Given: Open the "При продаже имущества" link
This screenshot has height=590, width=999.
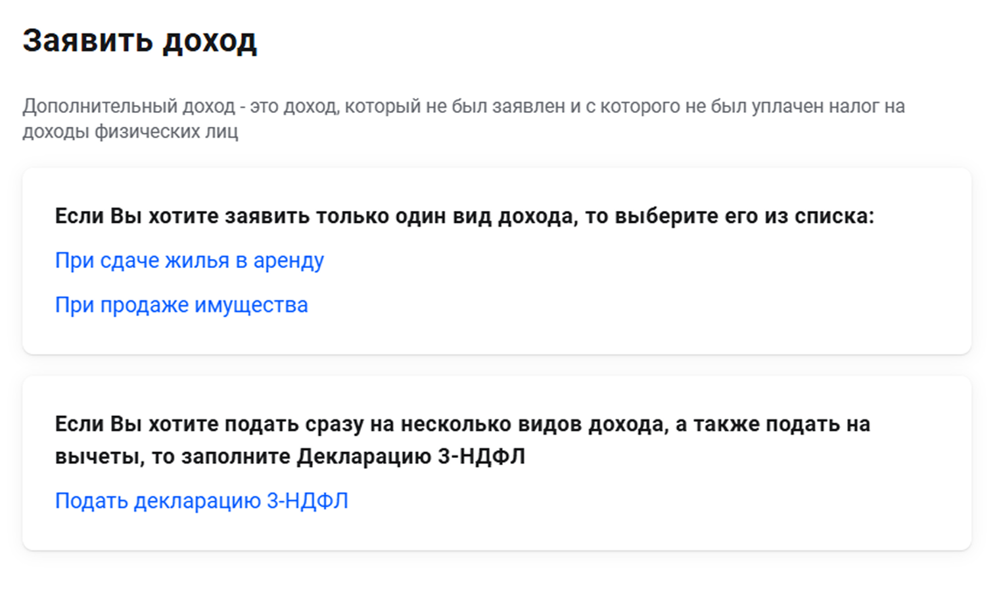Looking at the screenshot, I should 181,306.
